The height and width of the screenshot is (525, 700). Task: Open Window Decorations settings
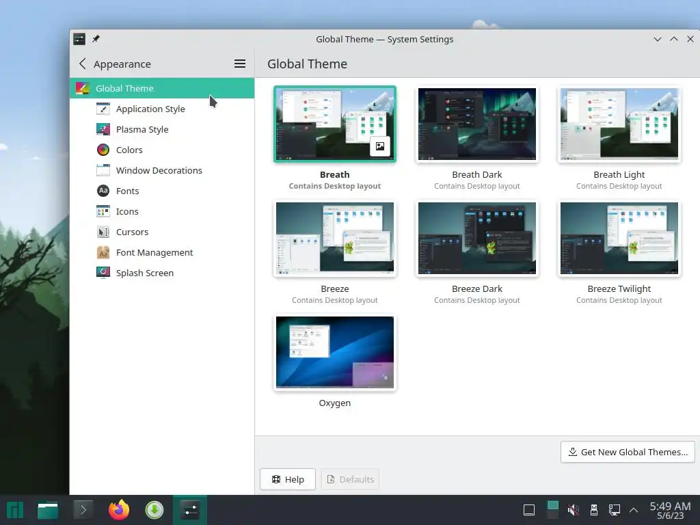(x=162, y=170)
